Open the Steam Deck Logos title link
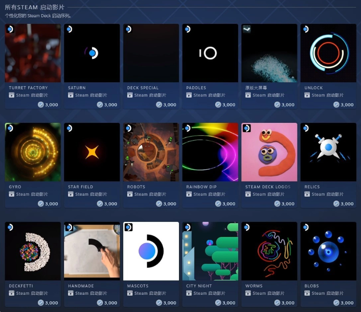Viewport: 361px width, 312px height. [268, 187]
